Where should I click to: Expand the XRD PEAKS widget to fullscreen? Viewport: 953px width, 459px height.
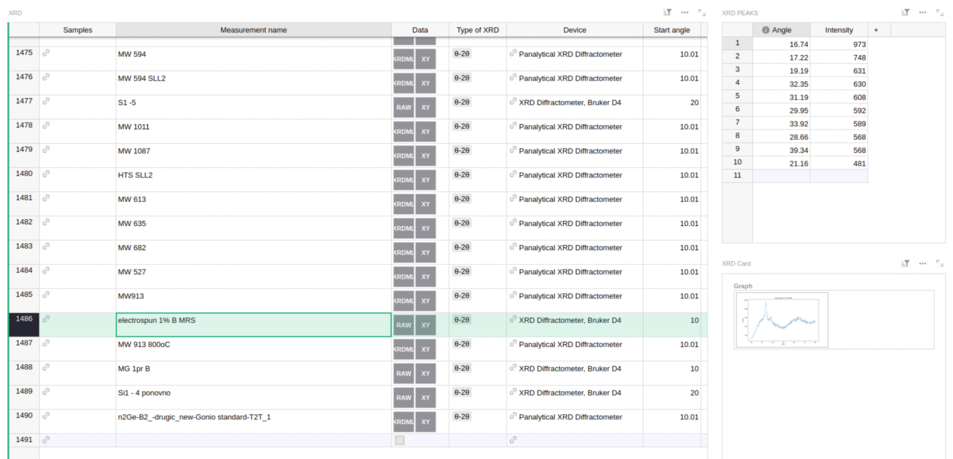point(940,12)
